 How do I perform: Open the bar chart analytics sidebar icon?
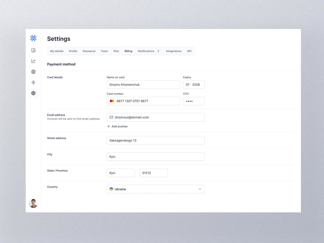[33, 50]
